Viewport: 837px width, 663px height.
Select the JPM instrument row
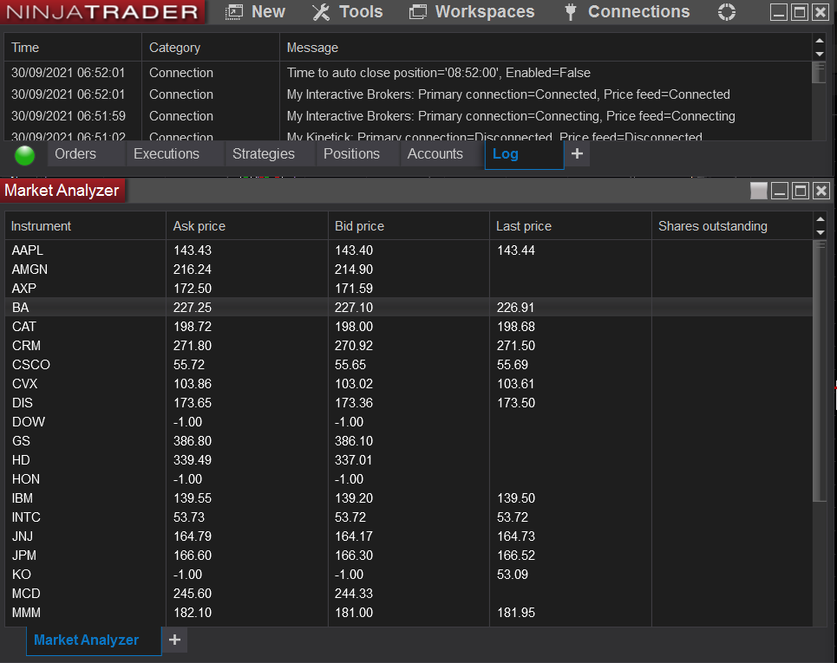[x=409, y=556]
